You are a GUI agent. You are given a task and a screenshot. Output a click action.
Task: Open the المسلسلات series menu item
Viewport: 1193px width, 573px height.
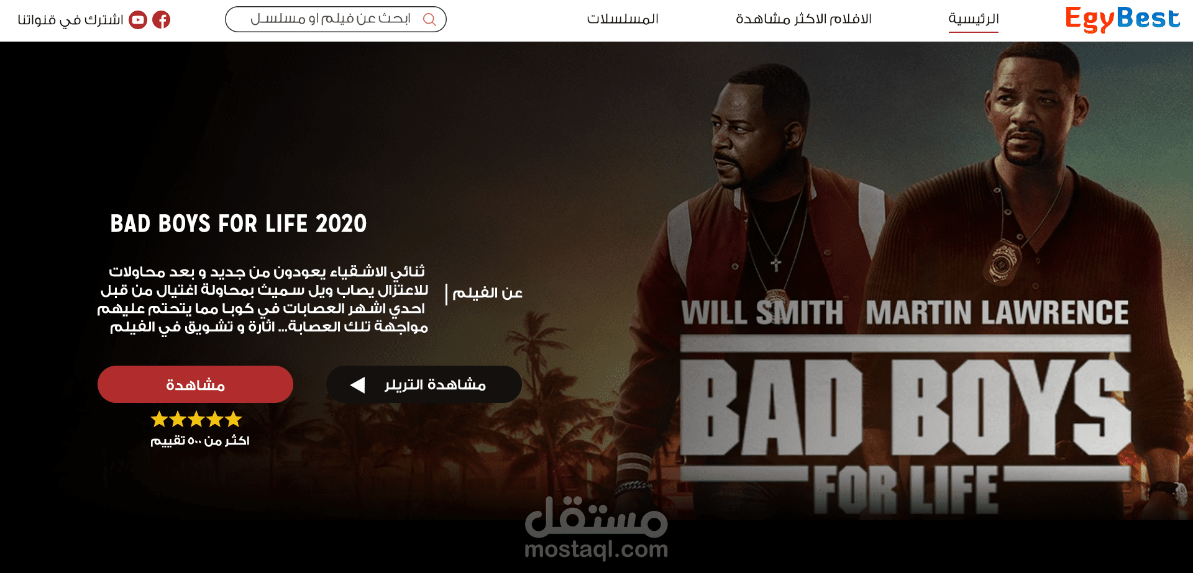623,19
